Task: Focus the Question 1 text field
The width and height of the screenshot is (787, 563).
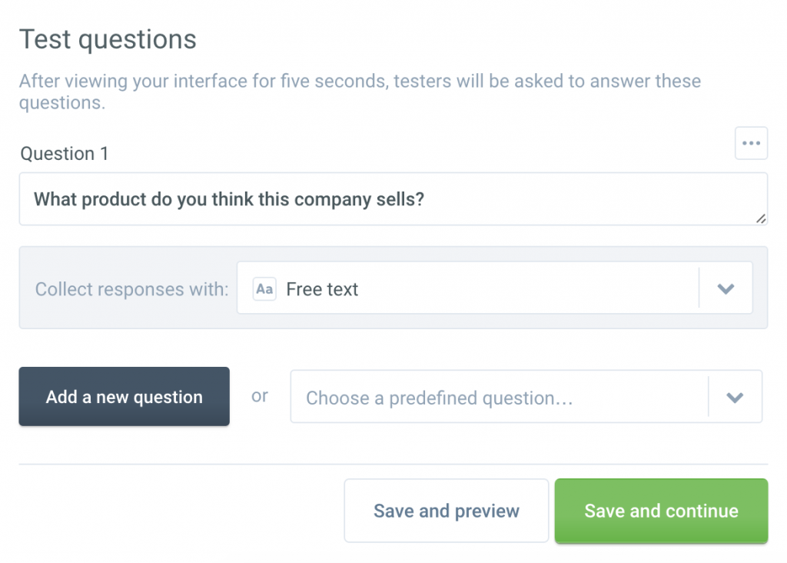Action: (392, 199)
